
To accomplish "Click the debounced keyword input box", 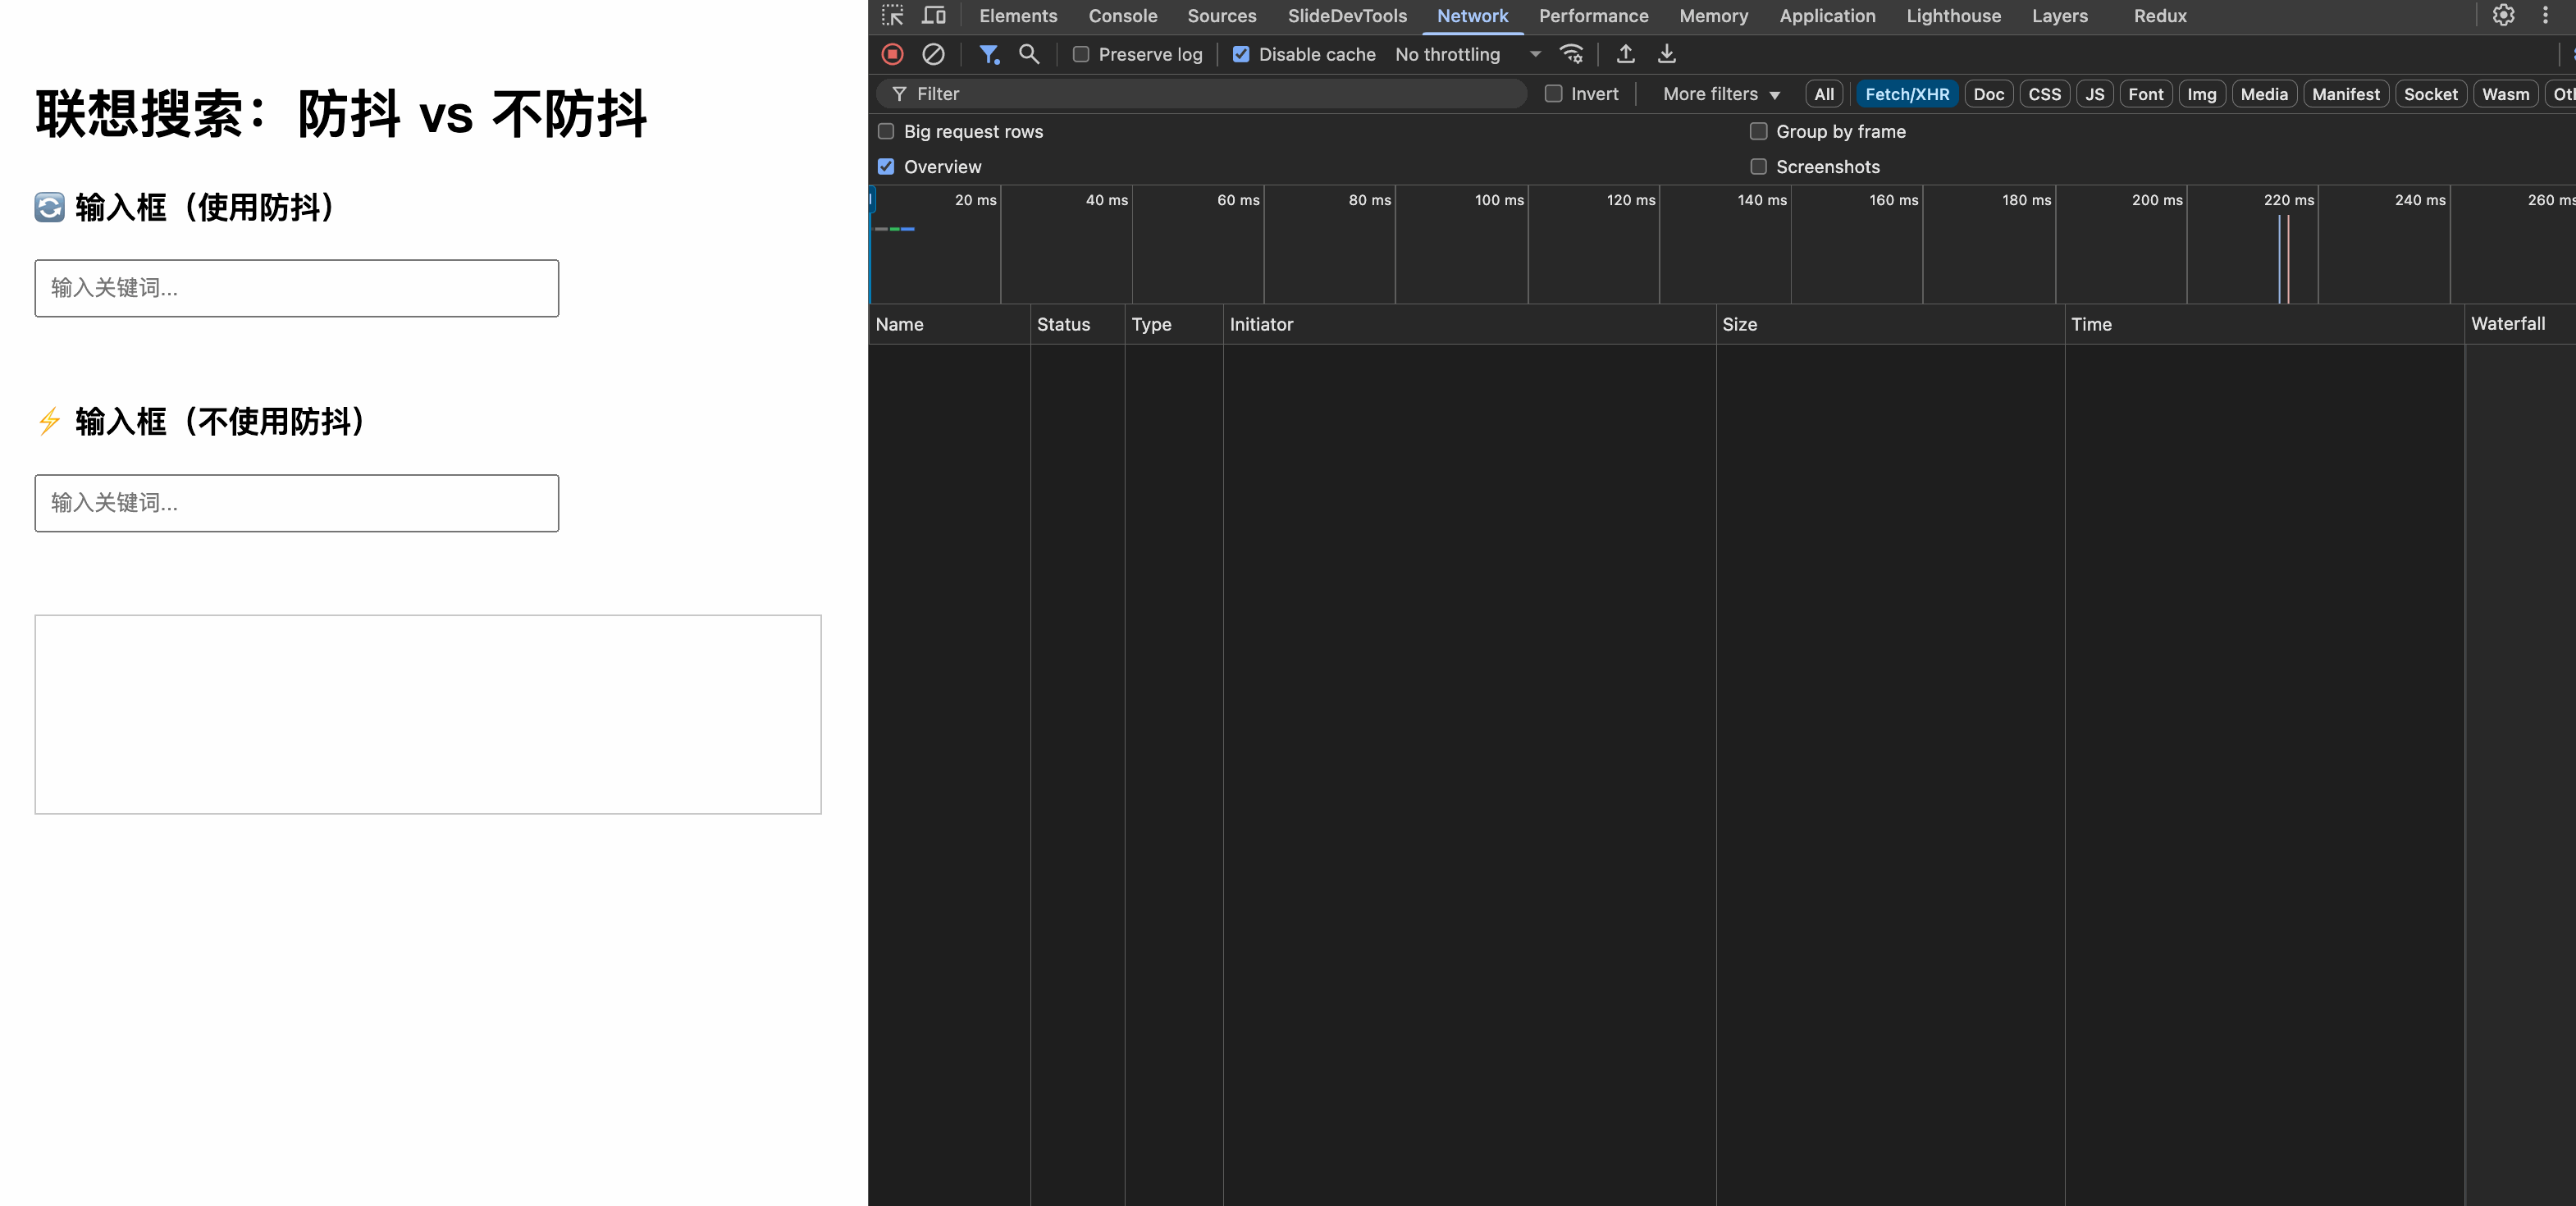I will 296,288.
